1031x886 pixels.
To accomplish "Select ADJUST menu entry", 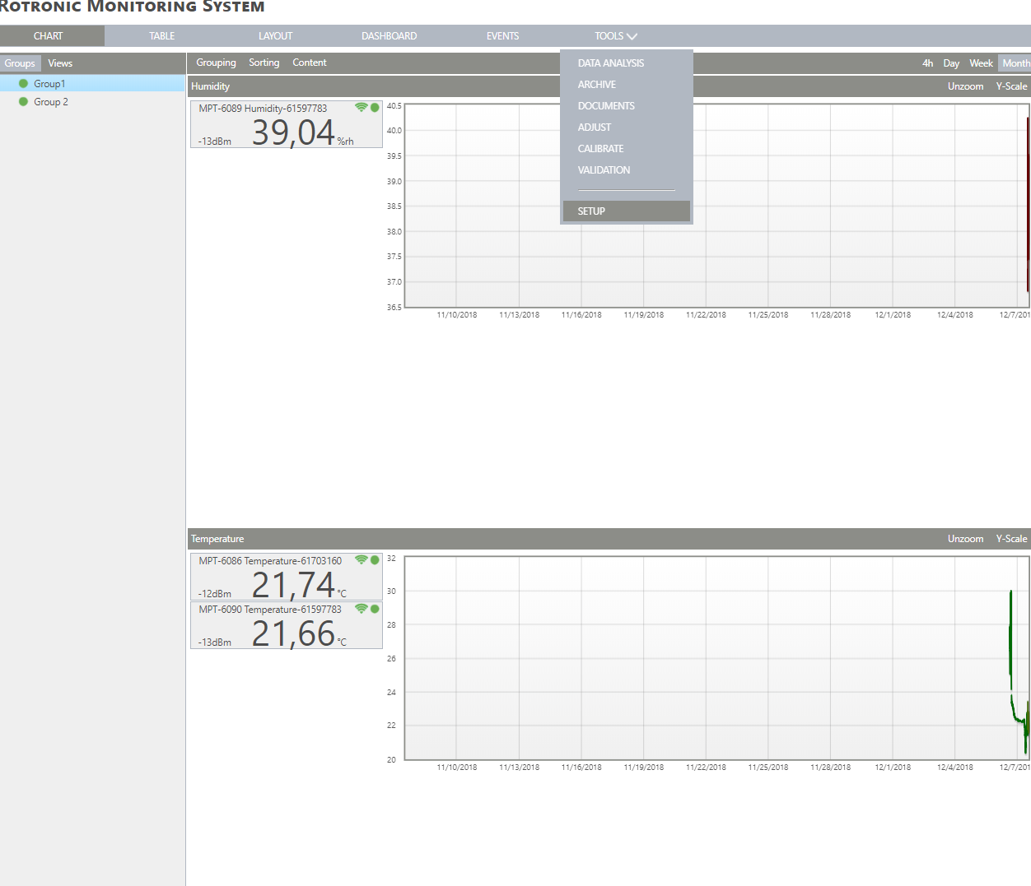I will (x=595, y=128).
